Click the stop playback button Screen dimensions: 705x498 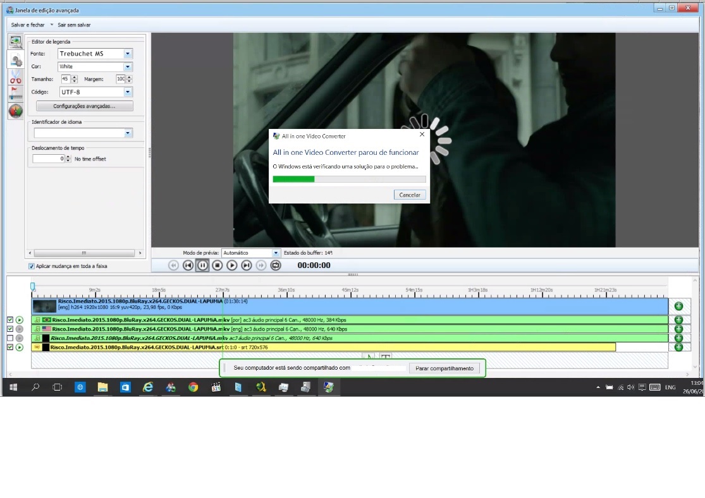click(217, 265)
